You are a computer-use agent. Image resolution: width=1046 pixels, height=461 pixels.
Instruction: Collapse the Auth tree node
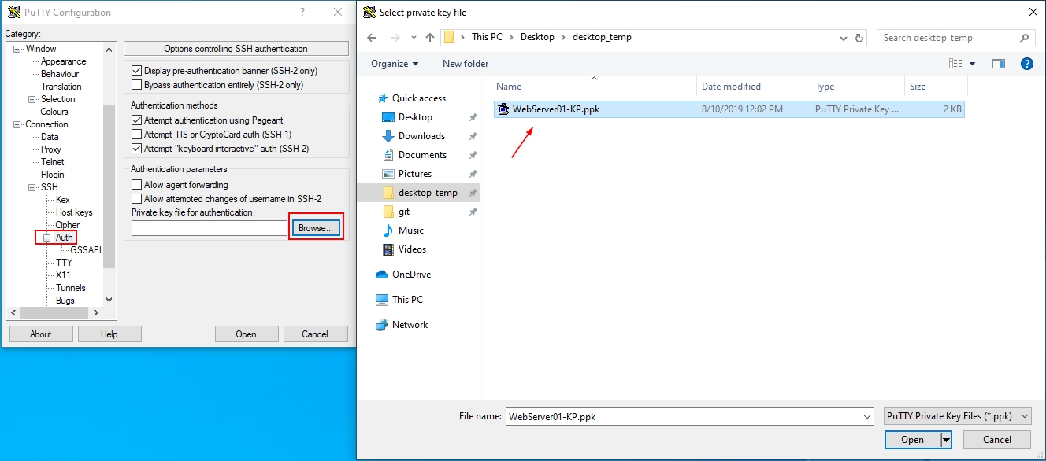(x=47, y=238)
